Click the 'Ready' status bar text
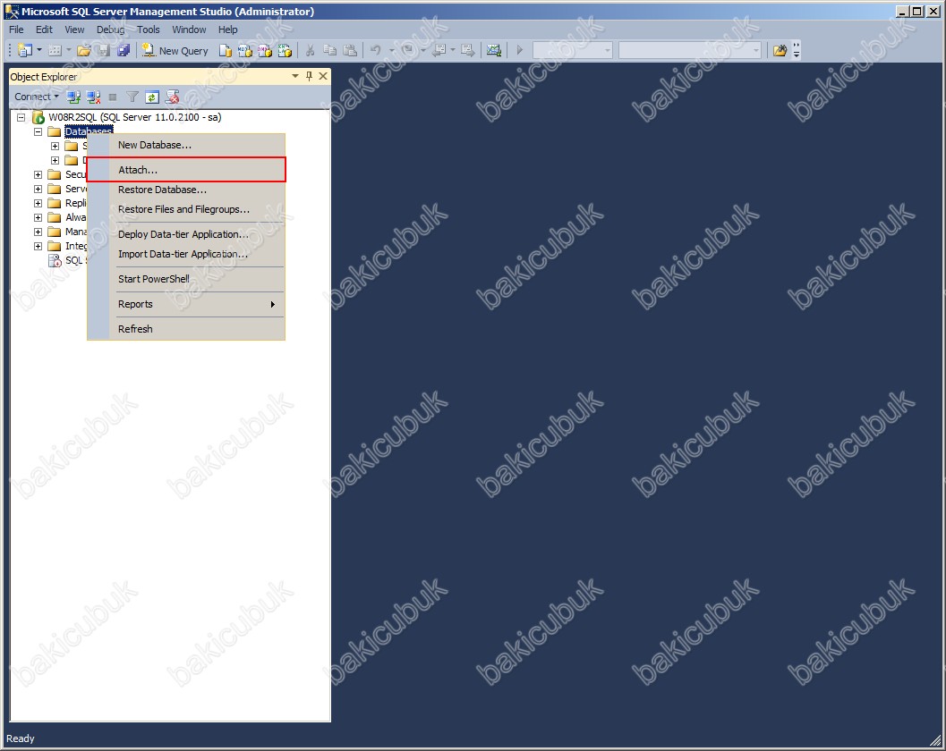 point(21,738)
